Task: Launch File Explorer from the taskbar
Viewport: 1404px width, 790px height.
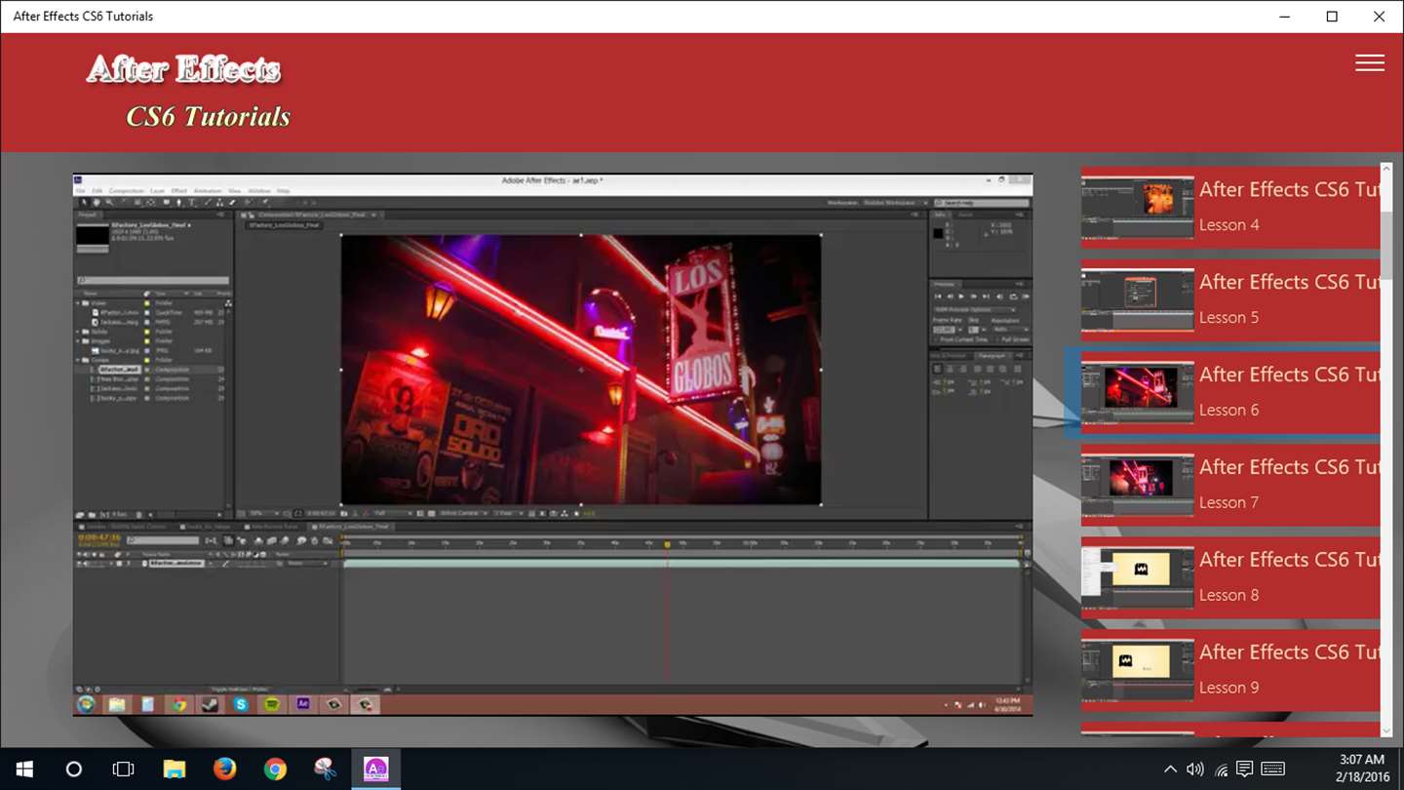Action: click(x=174, y=770)
